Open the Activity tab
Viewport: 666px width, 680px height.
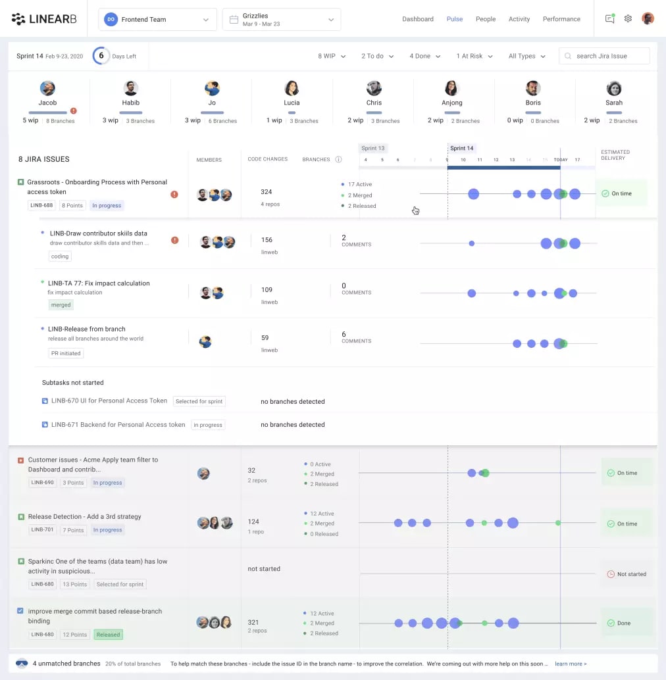pyautogui.click(x=519, y=19)
